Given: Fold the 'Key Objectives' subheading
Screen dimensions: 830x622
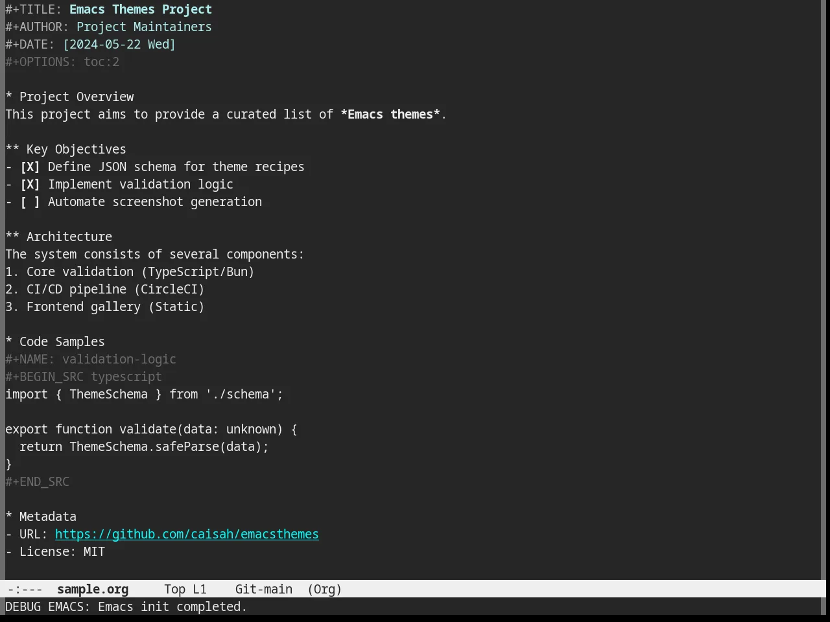Looking at the screenshot, I should pyautogui.click(x=66, y=150).
